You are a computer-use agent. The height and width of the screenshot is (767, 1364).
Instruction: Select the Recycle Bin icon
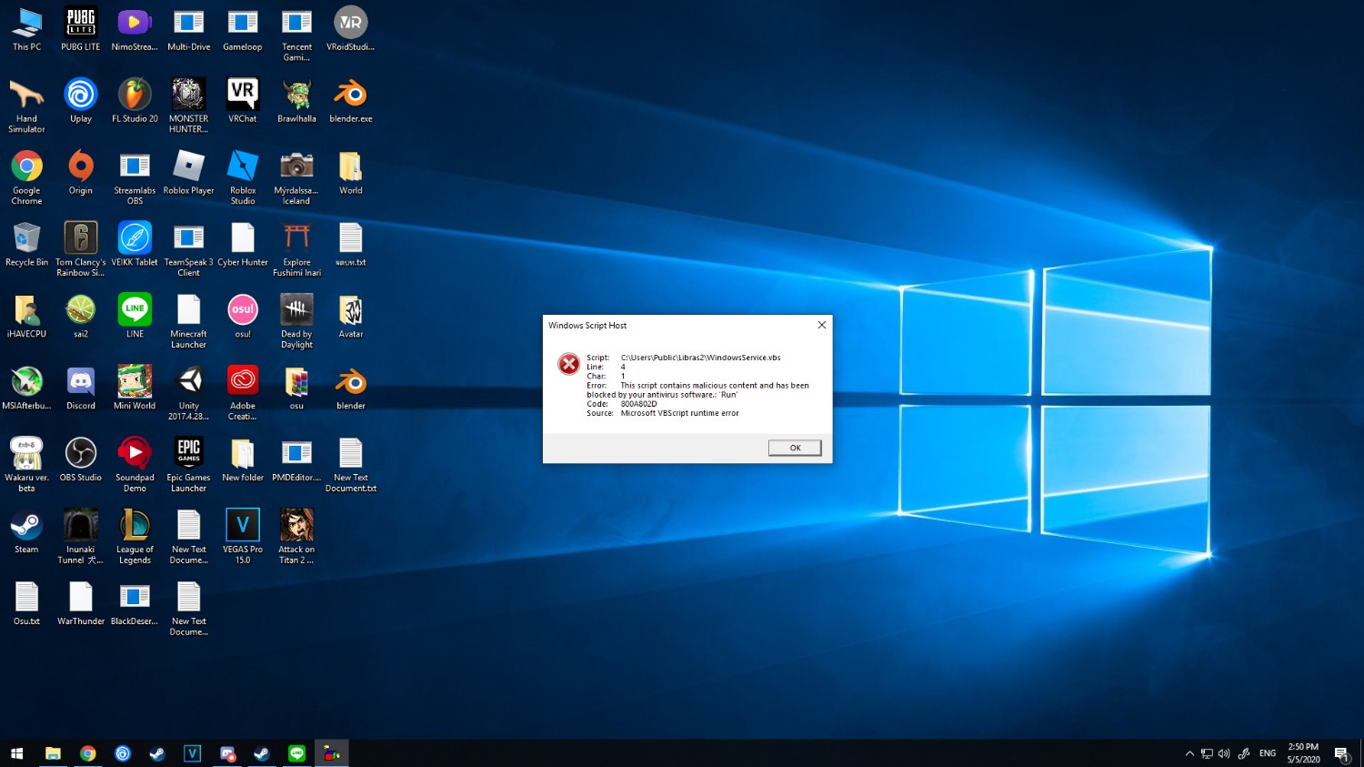[x=26, y=245]
